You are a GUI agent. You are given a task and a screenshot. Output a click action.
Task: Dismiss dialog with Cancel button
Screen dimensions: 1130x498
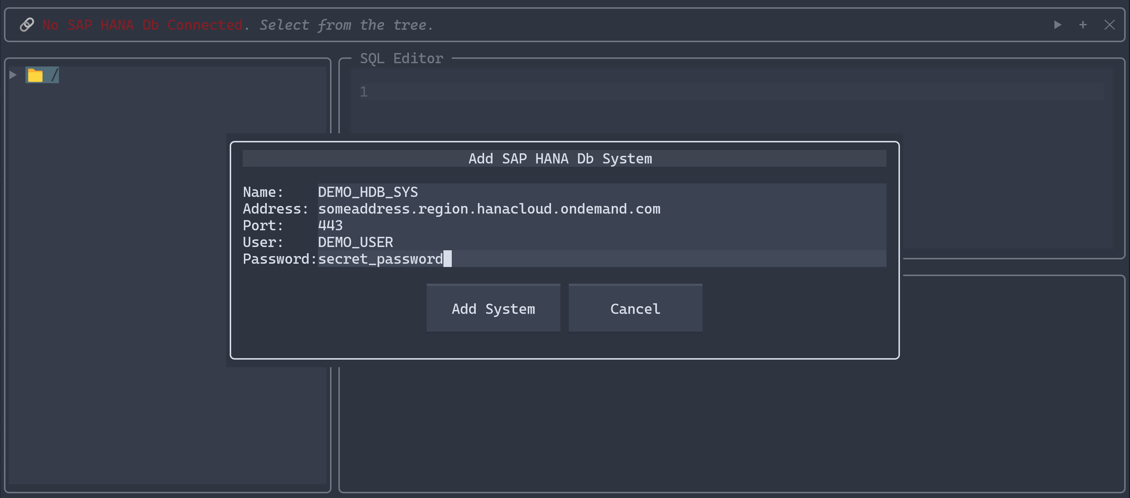[635, 308]
